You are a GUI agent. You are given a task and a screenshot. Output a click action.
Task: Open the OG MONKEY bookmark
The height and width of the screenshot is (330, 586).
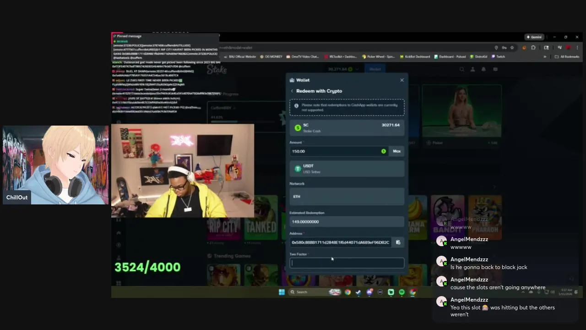271,57
